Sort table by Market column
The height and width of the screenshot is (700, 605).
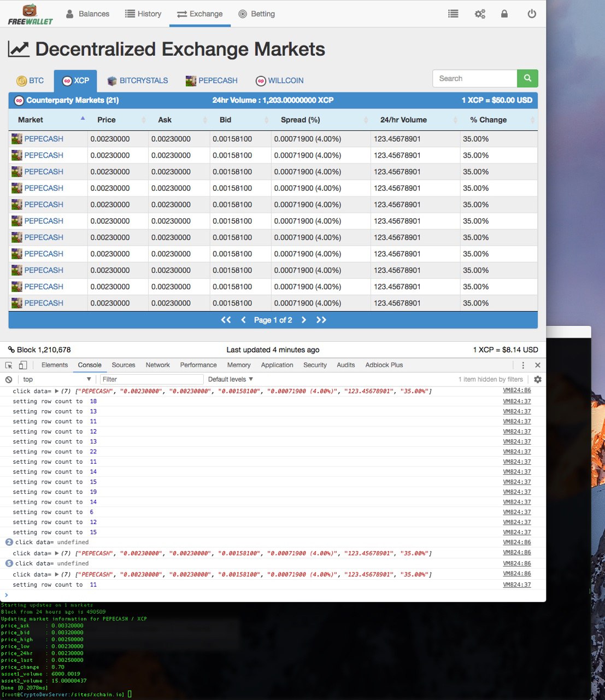(x=48, y=120)
